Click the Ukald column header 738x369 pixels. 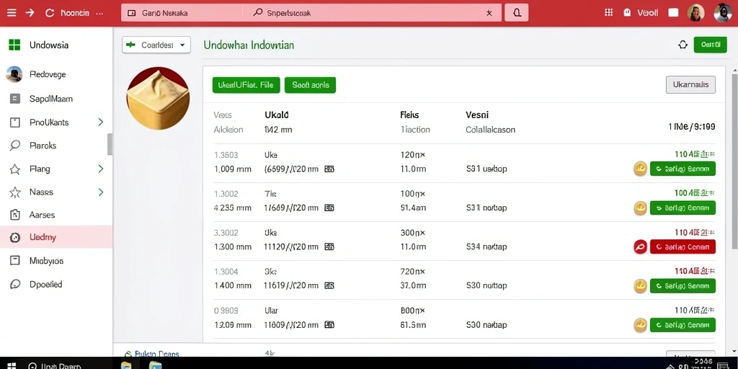coord(277,115)
